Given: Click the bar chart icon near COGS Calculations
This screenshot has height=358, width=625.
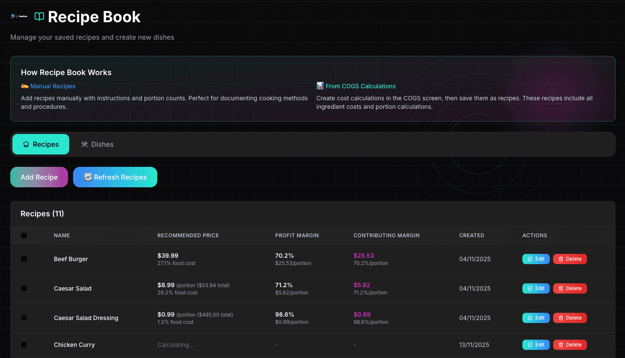Looking at the screenshot, I should tap(320, 86).
